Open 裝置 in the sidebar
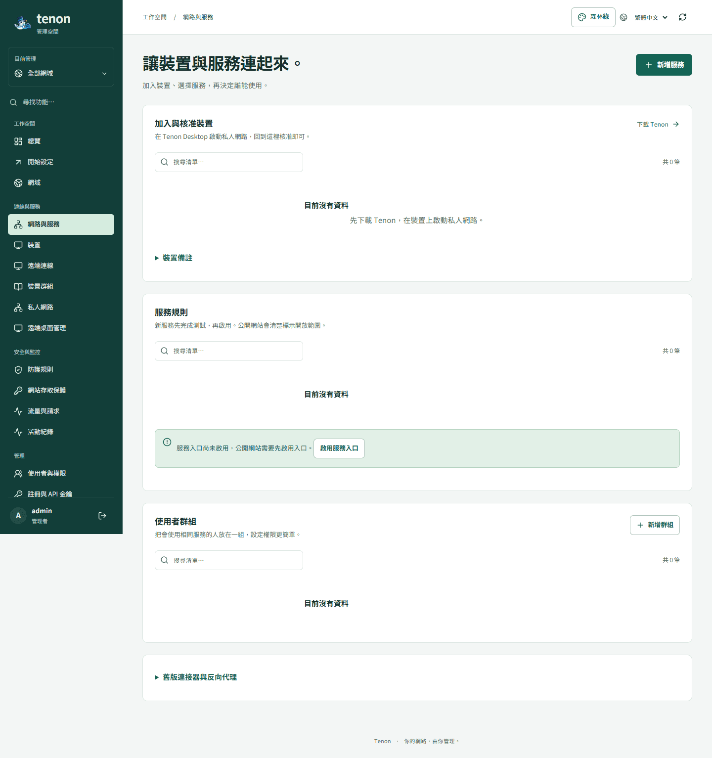712x758 pixels. pyautogui.click(x=61, y=245)
